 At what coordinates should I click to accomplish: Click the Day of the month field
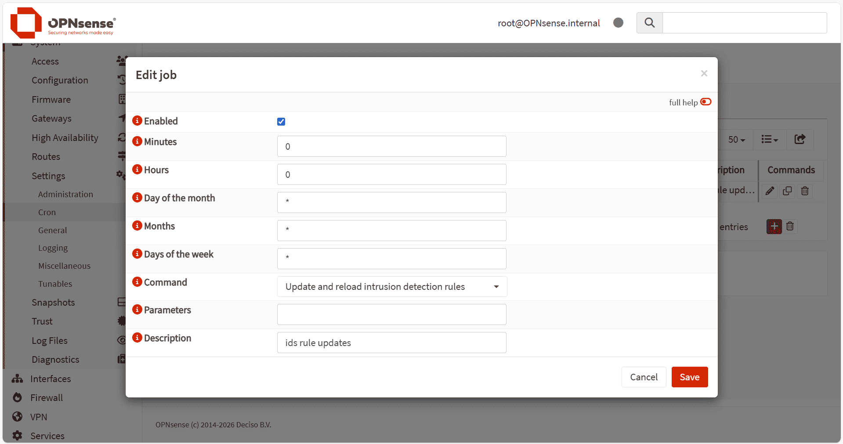click(x=391, y=202)
